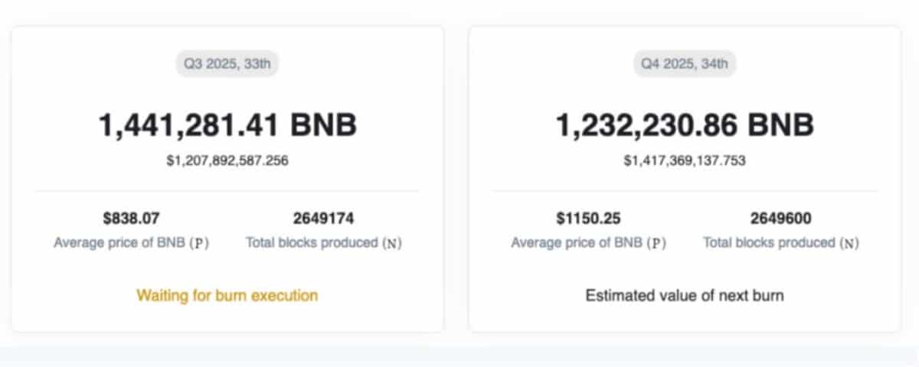Screen dimensions: 919x367
Task: Click the $1,417,369,137.753 dollar value
Action: (685, 161)
